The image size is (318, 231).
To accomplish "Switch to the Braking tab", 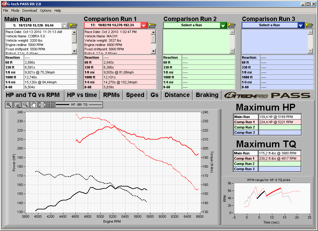I will pos(207,95).
